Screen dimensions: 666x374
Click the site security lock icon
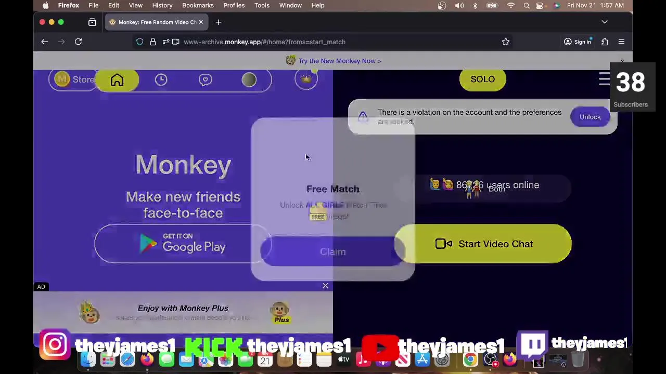pyautogui.click(x=153, y=42)
